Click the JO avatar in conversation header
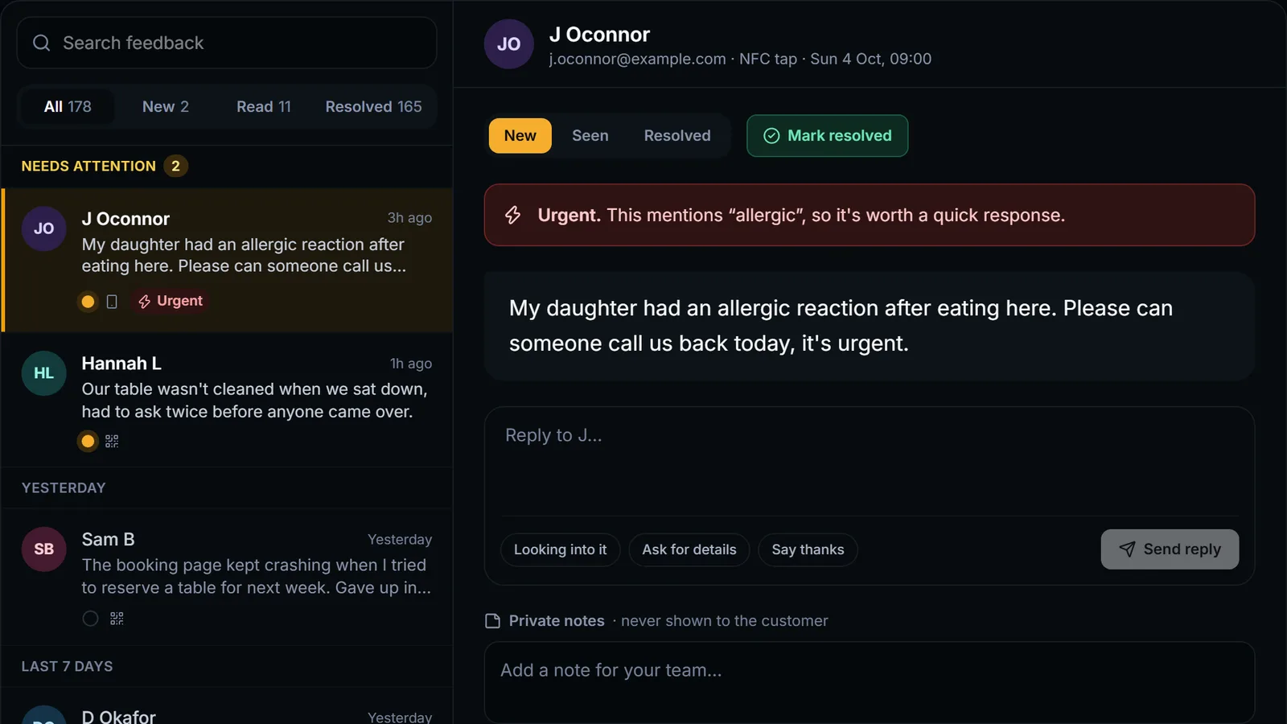Image resolution: width=1287 pixels, height=724 pixels. (x=508, y=44)
